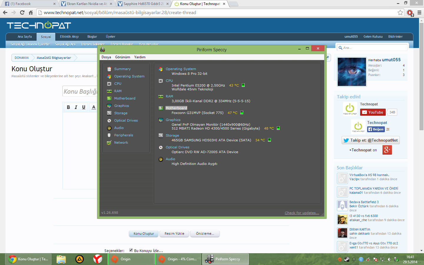Click the Summary icon in Speccy's sidebar
This screenshot has height=265, width=424.
(x=109, y=69)
